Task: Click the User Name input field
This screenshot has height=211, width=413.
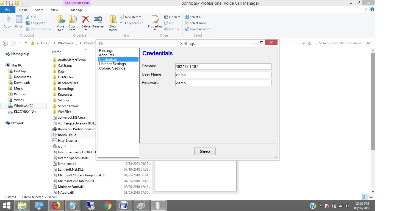Action: pos(223,75)
